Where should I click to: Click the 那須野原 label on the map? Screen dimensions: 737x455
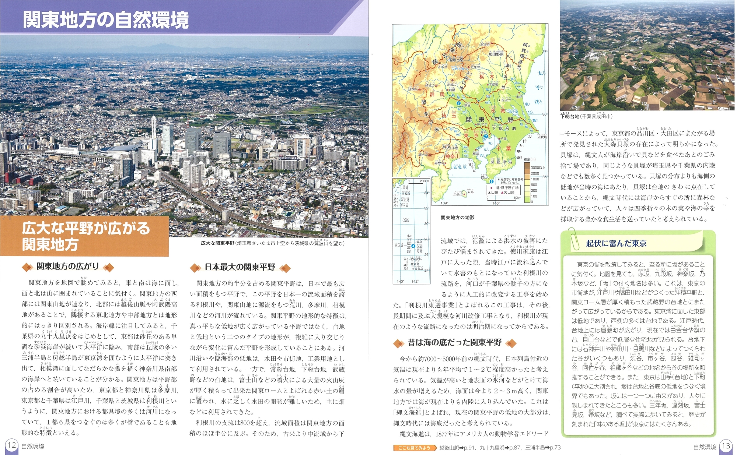496,54
